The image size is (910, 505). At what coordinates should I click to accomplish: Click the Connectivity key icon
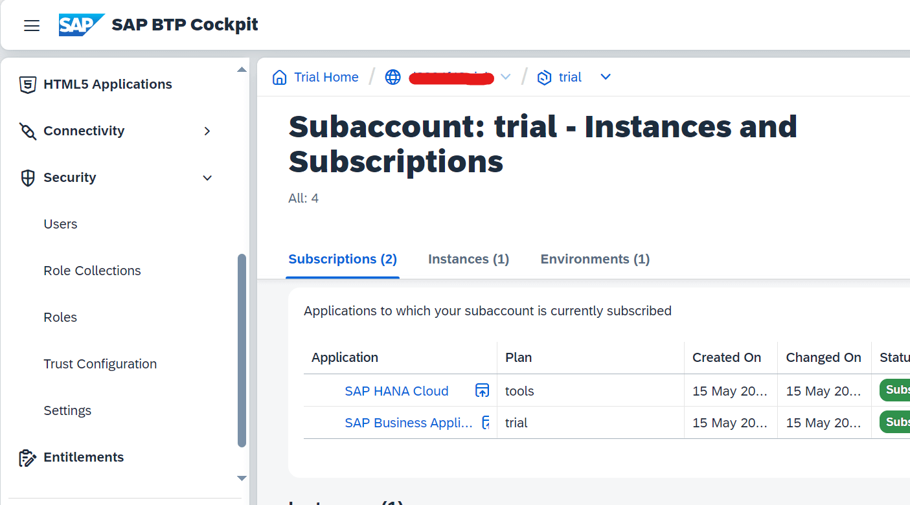click(x=27, y=130)
